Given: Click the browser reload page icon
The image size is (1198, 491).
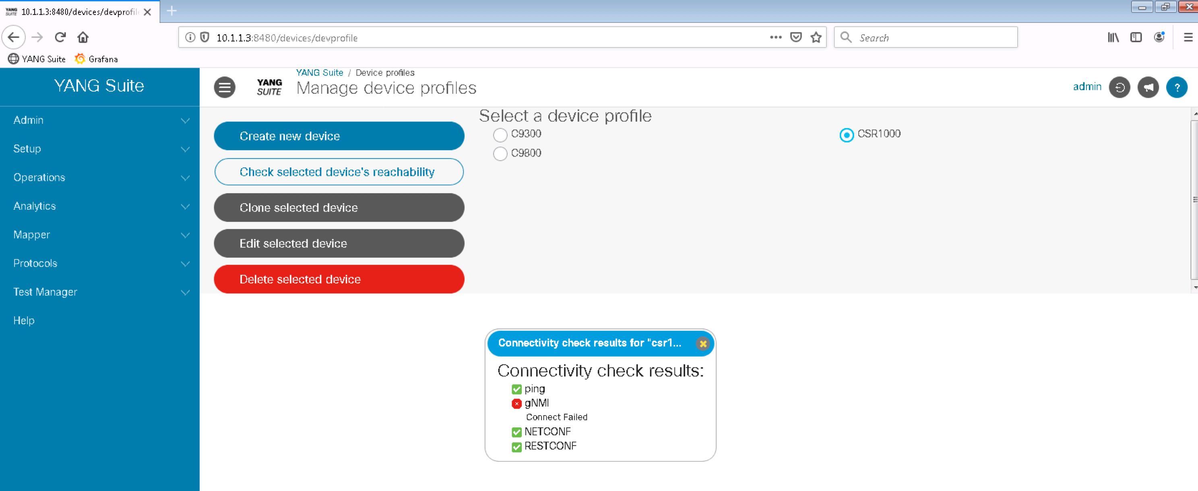Looking at the screenshot, I should pos(60,37).
